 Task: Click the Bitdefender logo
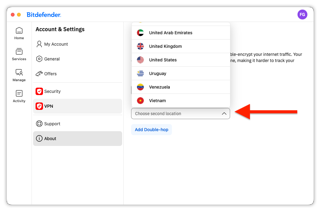[x=44, y=15]
